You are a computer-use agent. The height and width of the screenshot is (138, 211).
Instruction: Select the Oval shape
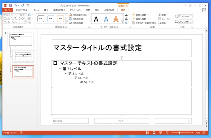pos(23,15)
